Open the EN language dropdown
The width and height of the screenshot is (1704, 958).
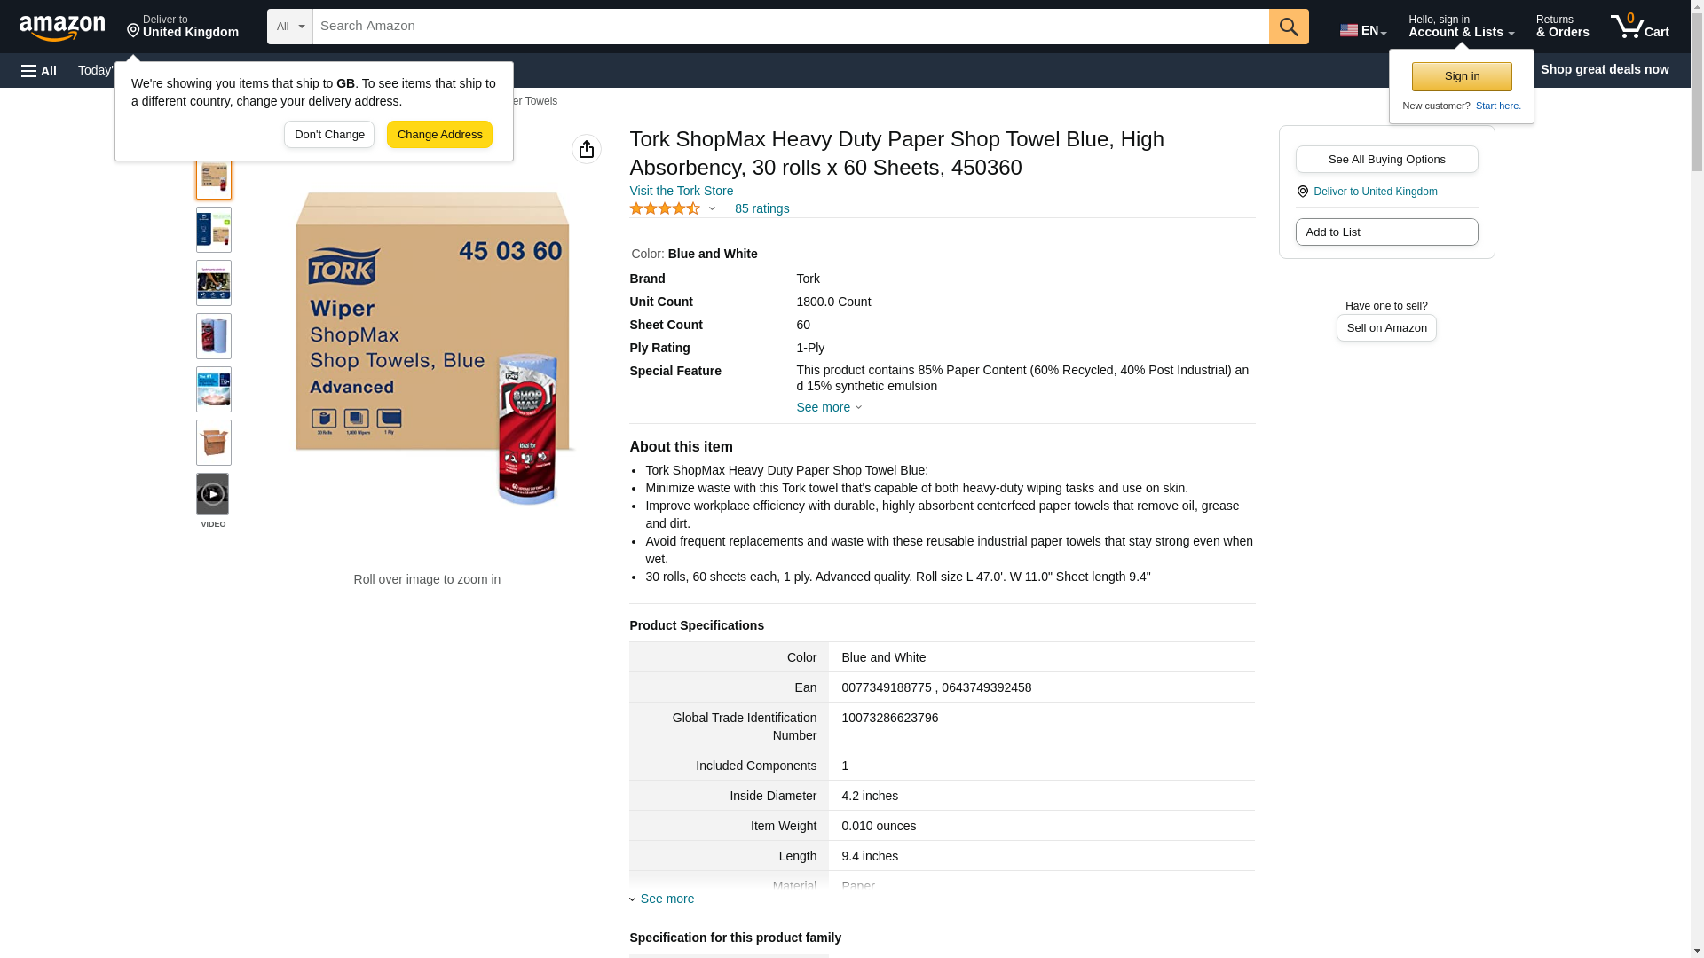pyautogui.click(x=1362, y=30)
